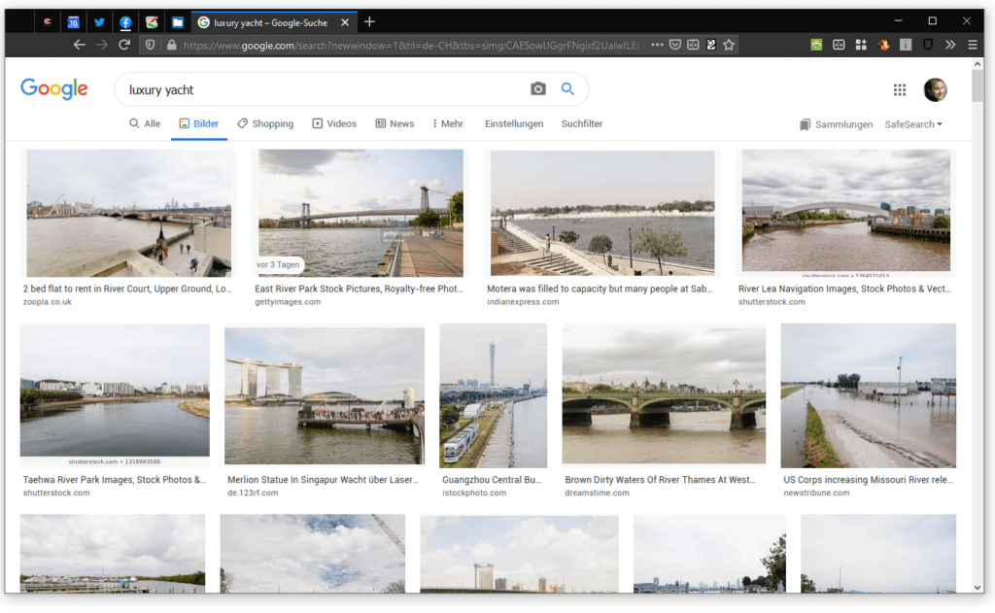The height and width of the screenshot is (613, 995).
Task: Click the page's vertical scrollbar thumb
Action: (x=978, y=85)
